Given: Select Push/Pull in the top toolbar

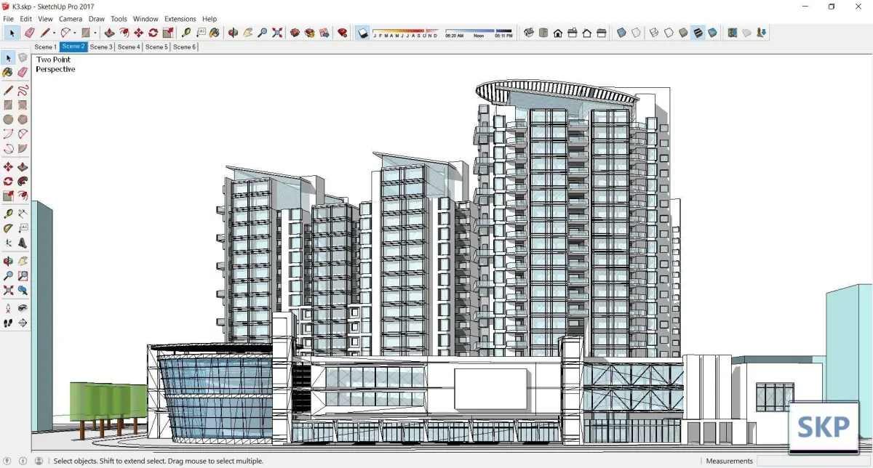Looking at the screenshot, I should coord(109,33).
